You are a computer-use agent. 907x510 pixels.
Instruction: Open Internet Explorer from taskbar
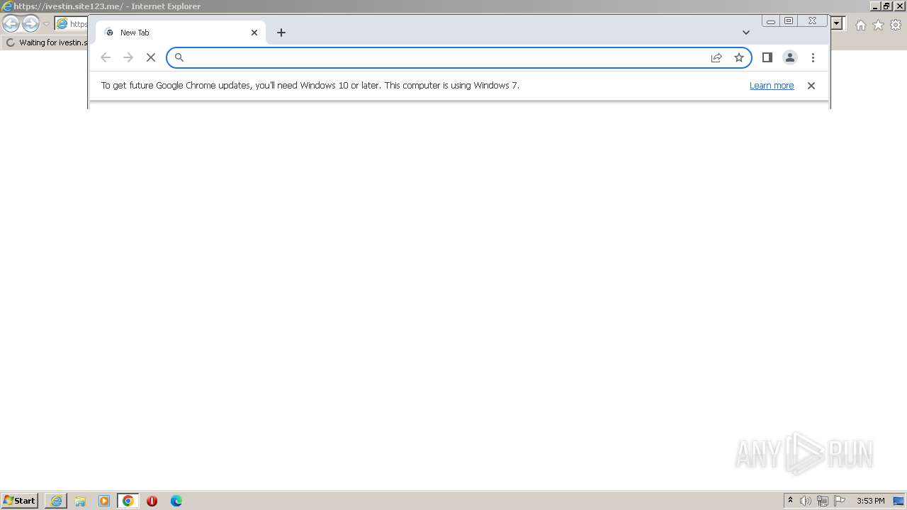(56, 501)
